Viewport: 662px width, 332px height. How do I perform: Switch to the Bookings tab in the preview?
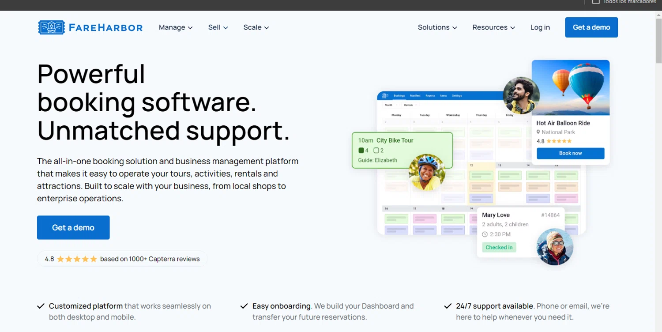click(399, 95)
